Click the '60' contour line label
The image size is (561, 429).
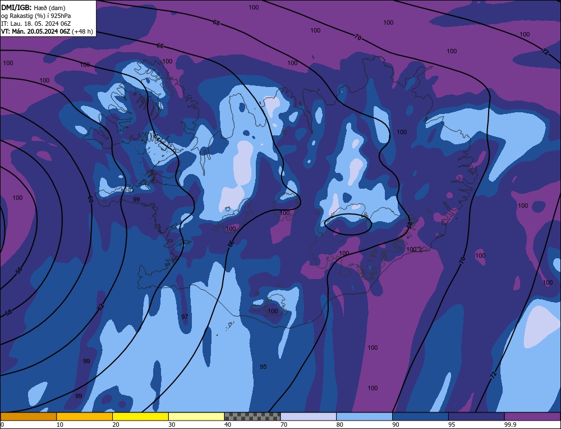(90, 199)
